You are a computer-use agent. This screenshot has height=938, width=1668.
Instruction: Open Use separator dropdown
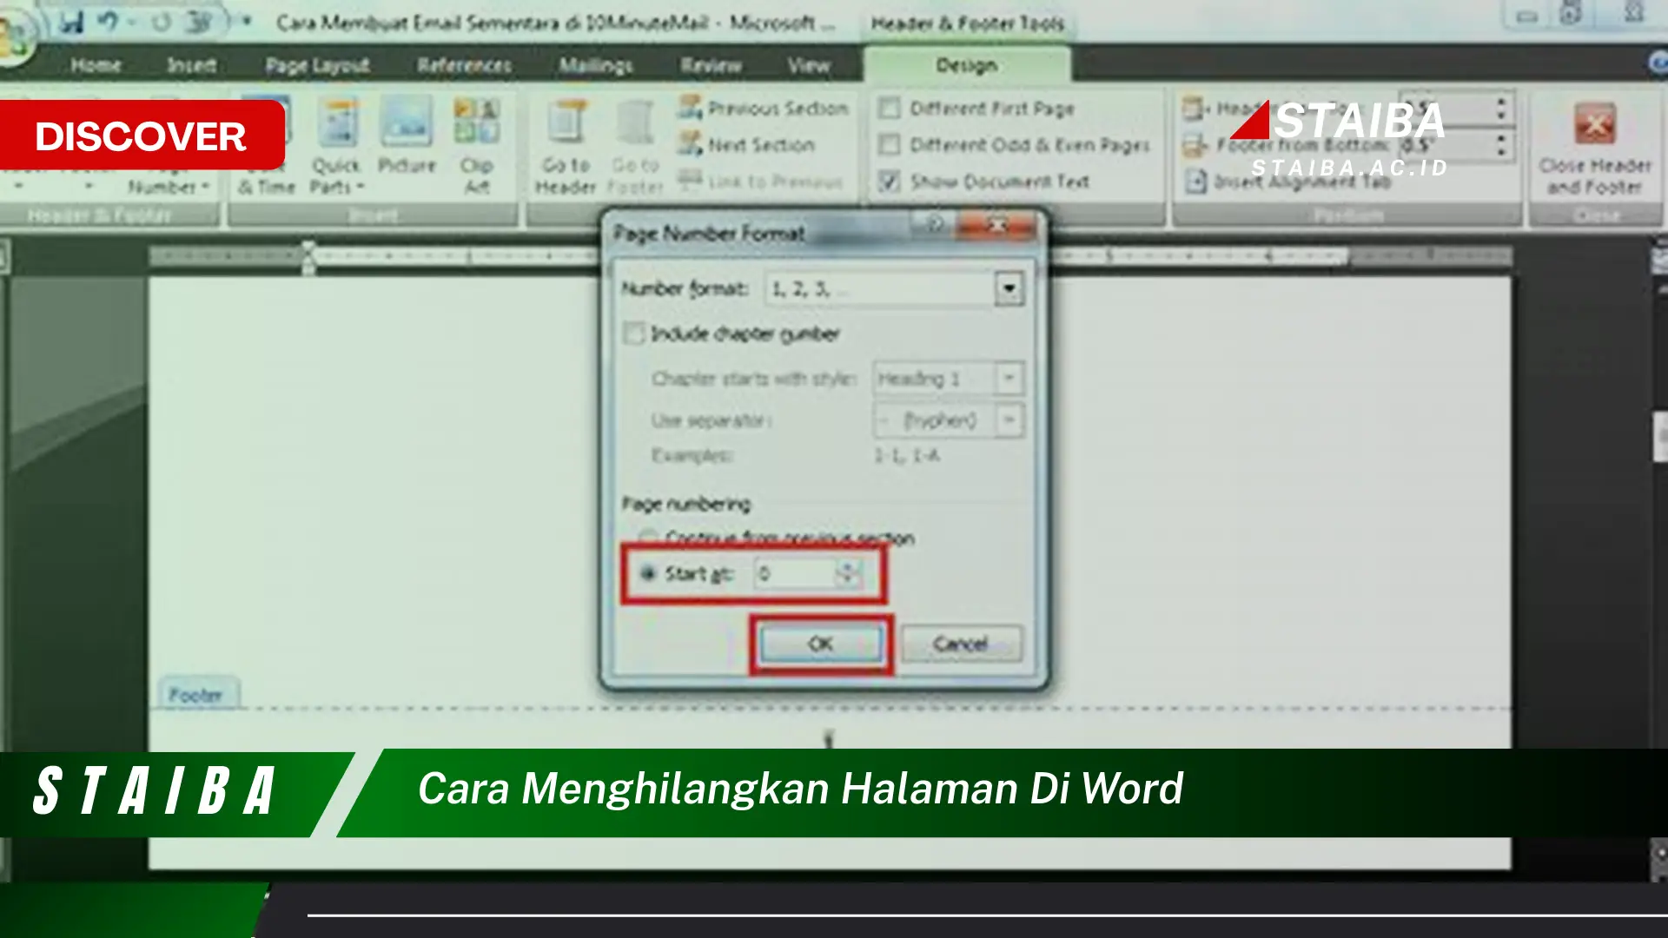point(1009,420)
